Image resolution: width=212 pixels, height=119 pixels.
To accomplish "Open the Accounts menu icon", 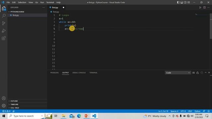I will 4,98.
